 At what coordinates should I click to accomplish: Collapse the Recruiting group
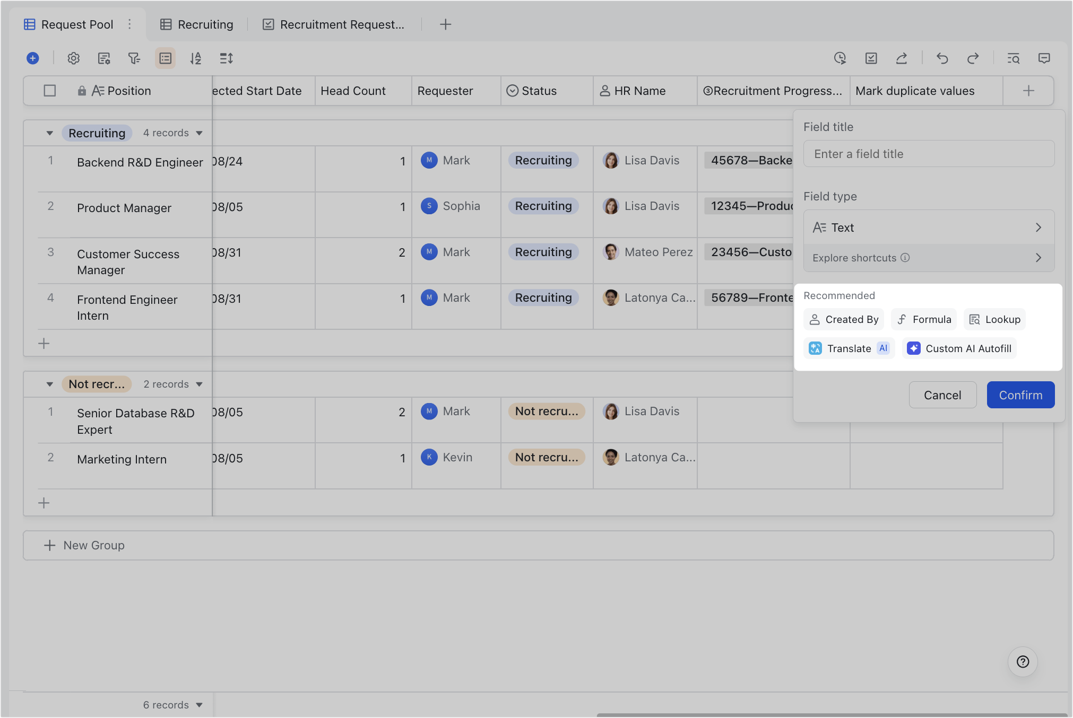(49, 133)
